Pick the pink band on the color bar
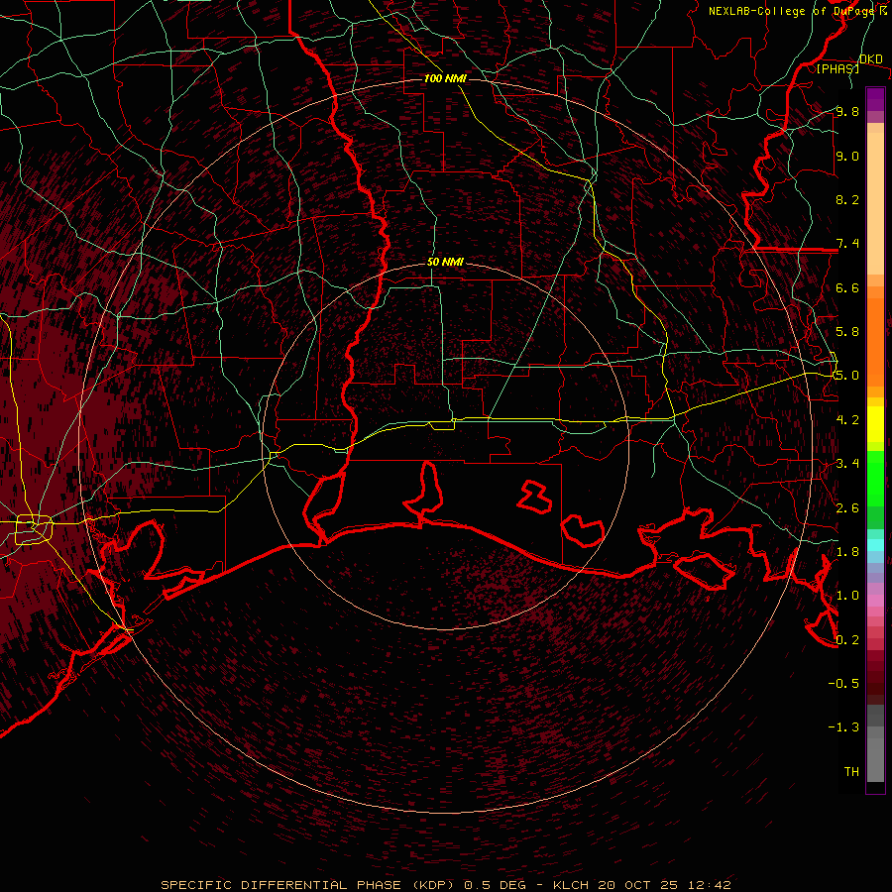Image resolution: width=892 pixels, height=892 pixels. [875, 601]
